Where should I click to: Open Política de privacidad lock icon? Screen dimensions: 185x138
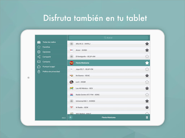[39, 72]
